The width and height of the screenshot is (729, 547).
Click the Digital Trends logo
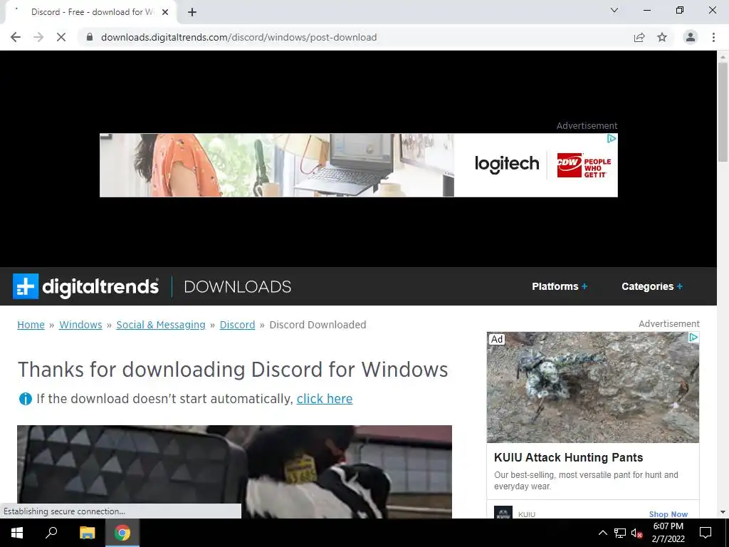[85, 286]
